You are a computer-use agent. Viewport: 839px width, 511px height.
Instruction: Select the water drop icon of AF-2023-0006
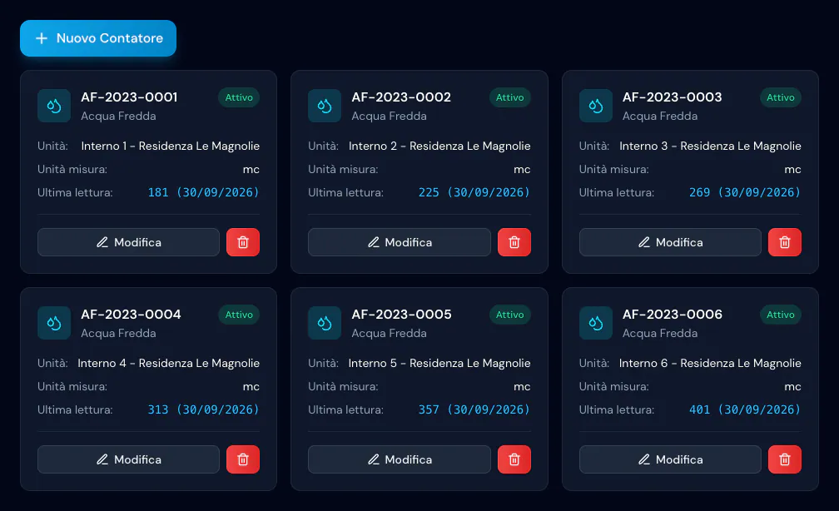(596, 323)
